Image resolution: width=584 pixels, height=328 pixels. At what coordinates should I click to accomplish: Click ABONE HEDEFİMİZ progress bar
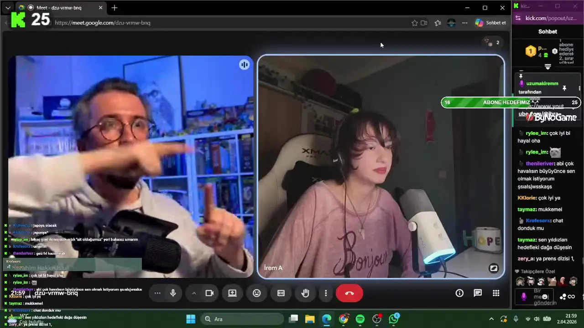[511, 102]
